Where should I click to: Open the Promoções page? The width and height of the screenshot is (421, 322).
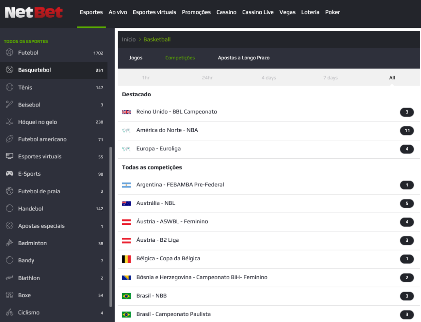pyautogui.click(x=196, y=12)
